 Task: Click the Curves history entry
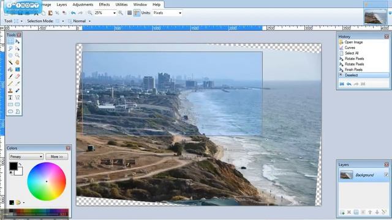coord(350,48)
